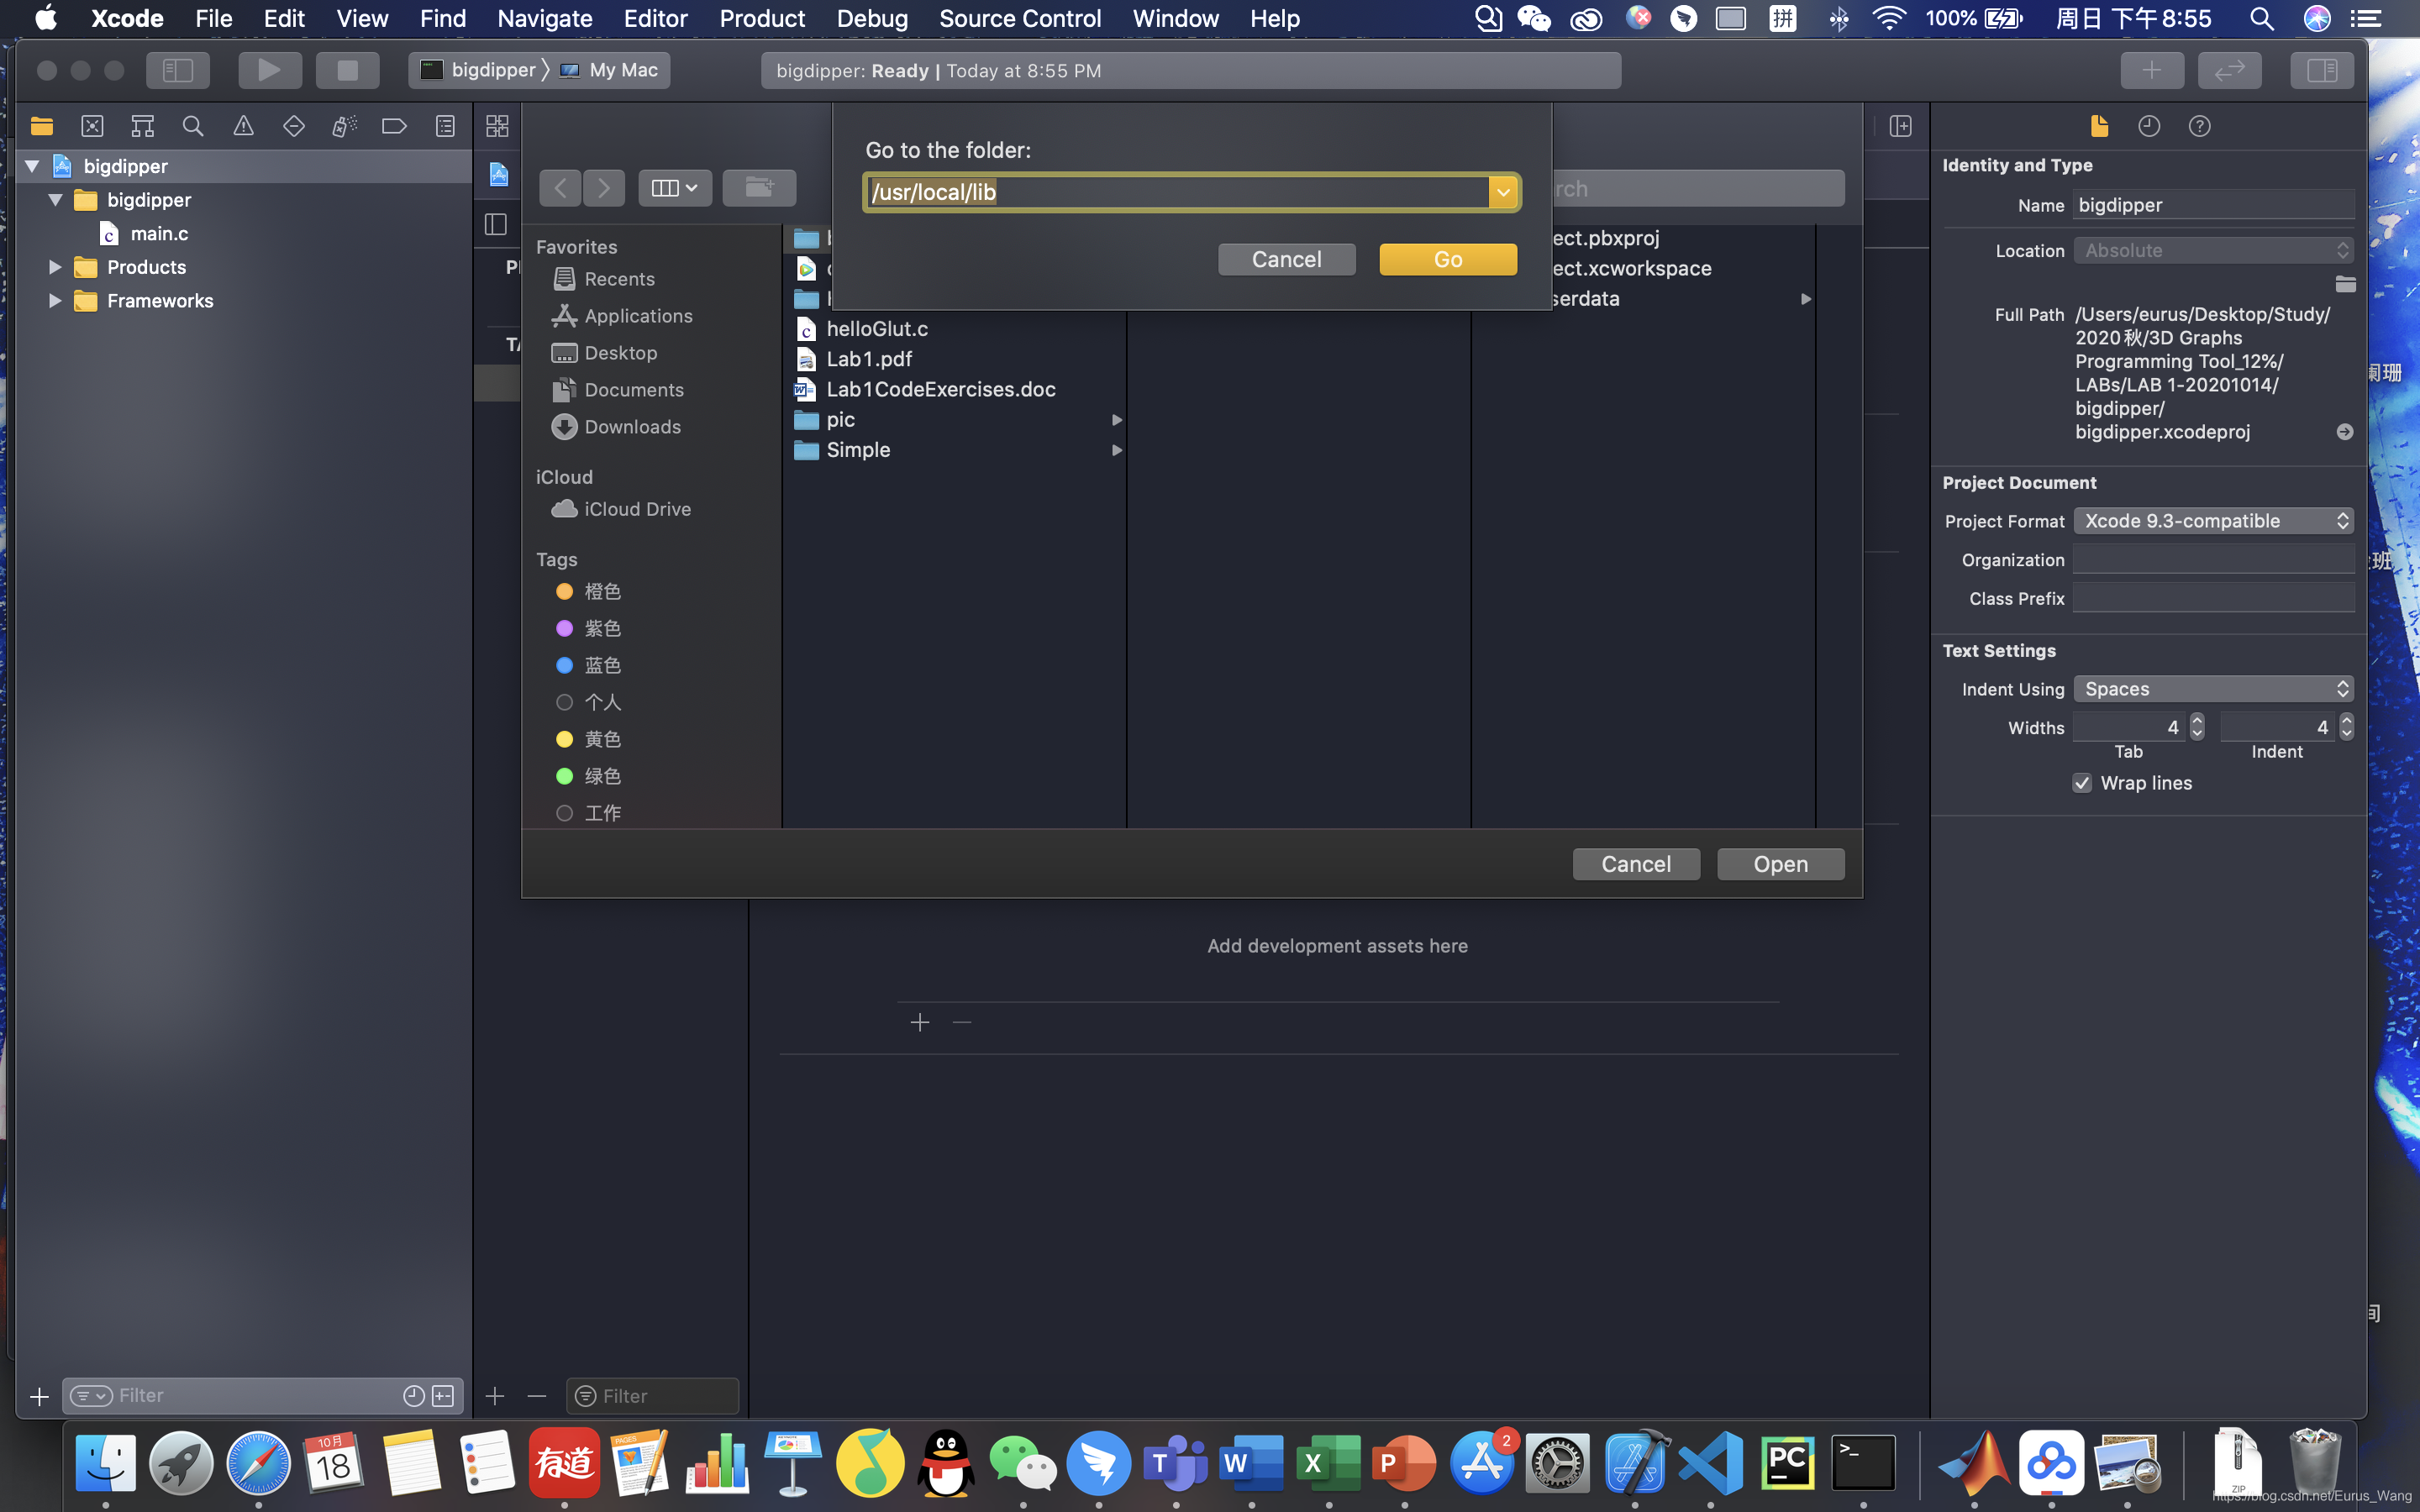Press the Go button in dialog
This screenshot has width=2420, height=1512.
click(1448, 258)
